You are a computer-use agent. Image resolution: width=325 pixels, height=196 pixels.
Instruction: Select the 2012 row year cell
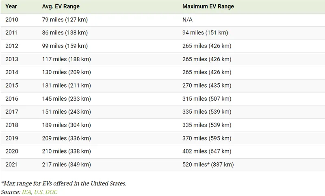tap(12, 46)
